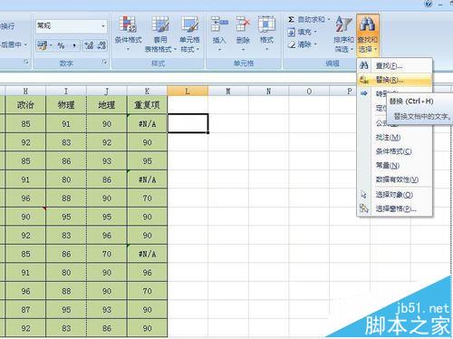This screenshot has width=453, height=339.
Task: Open the number format combo box (常规)
Action: point(72,26)
